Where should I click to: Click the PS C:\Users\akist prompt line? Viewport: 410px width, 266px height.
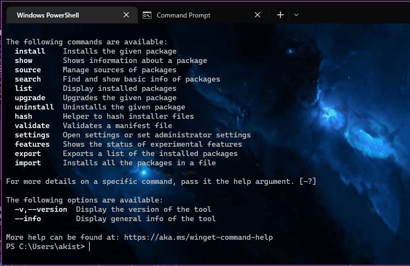[x=45, y=247]
